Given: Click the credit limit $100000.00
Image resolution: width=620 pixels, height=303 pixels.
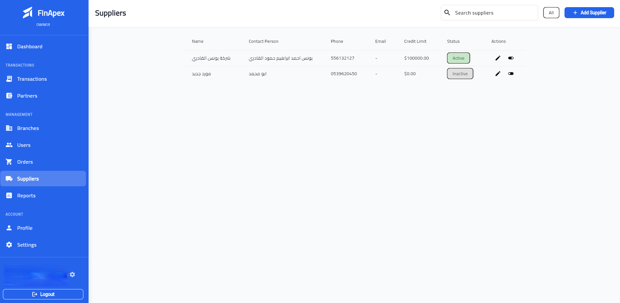Looking at the screenshot, I should click(x=417, y=58).
